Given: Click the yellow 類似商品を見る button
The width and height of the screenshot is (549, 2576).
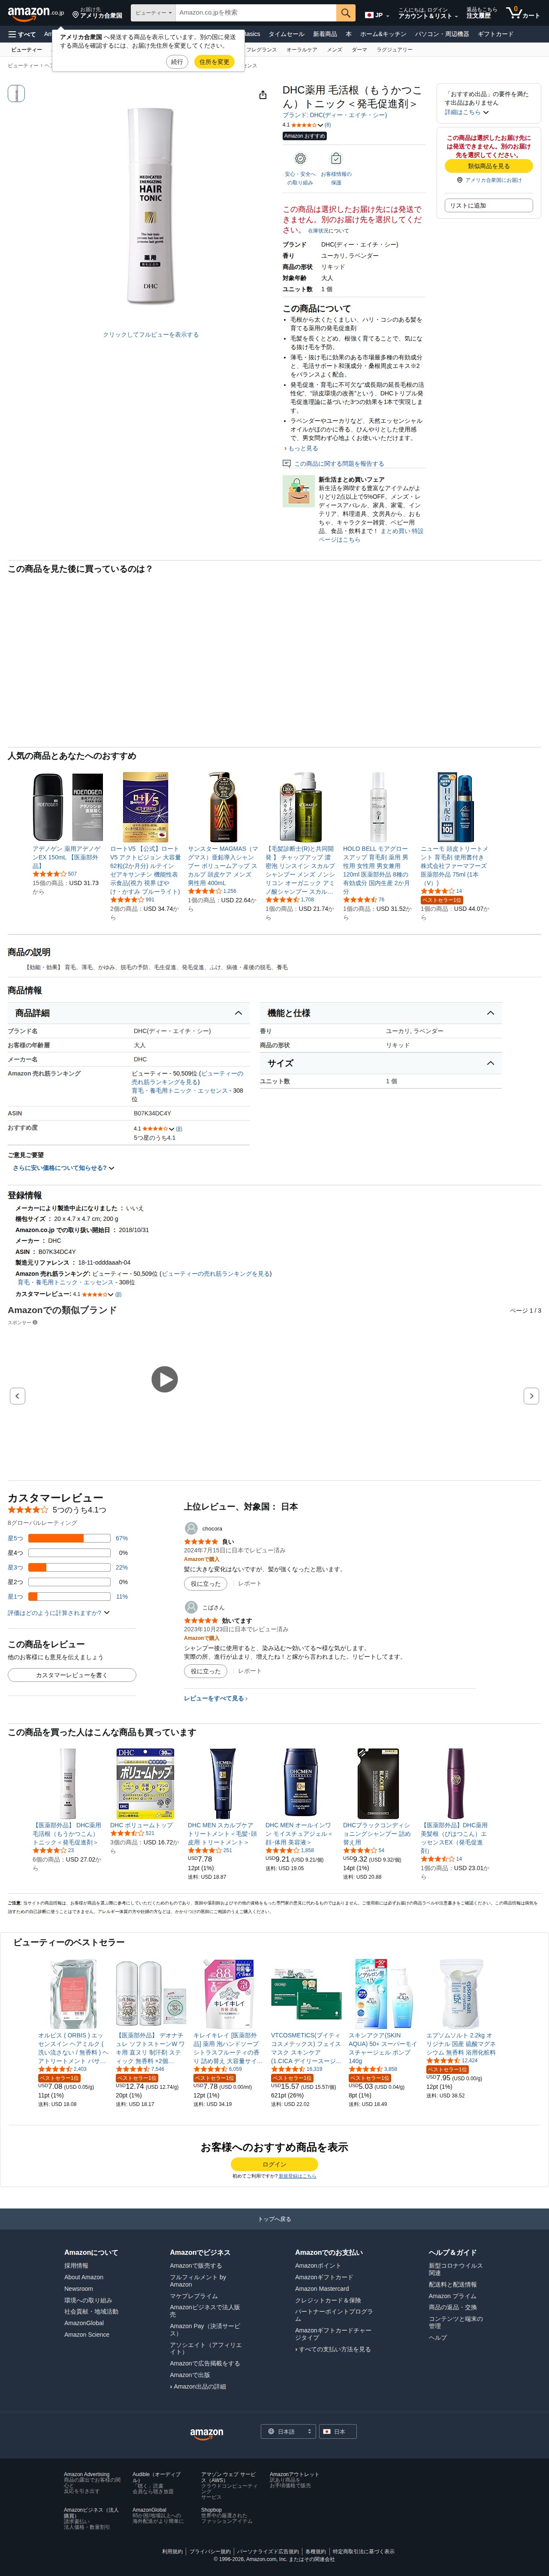Looking at the screenshot, I should coord(488,166).
